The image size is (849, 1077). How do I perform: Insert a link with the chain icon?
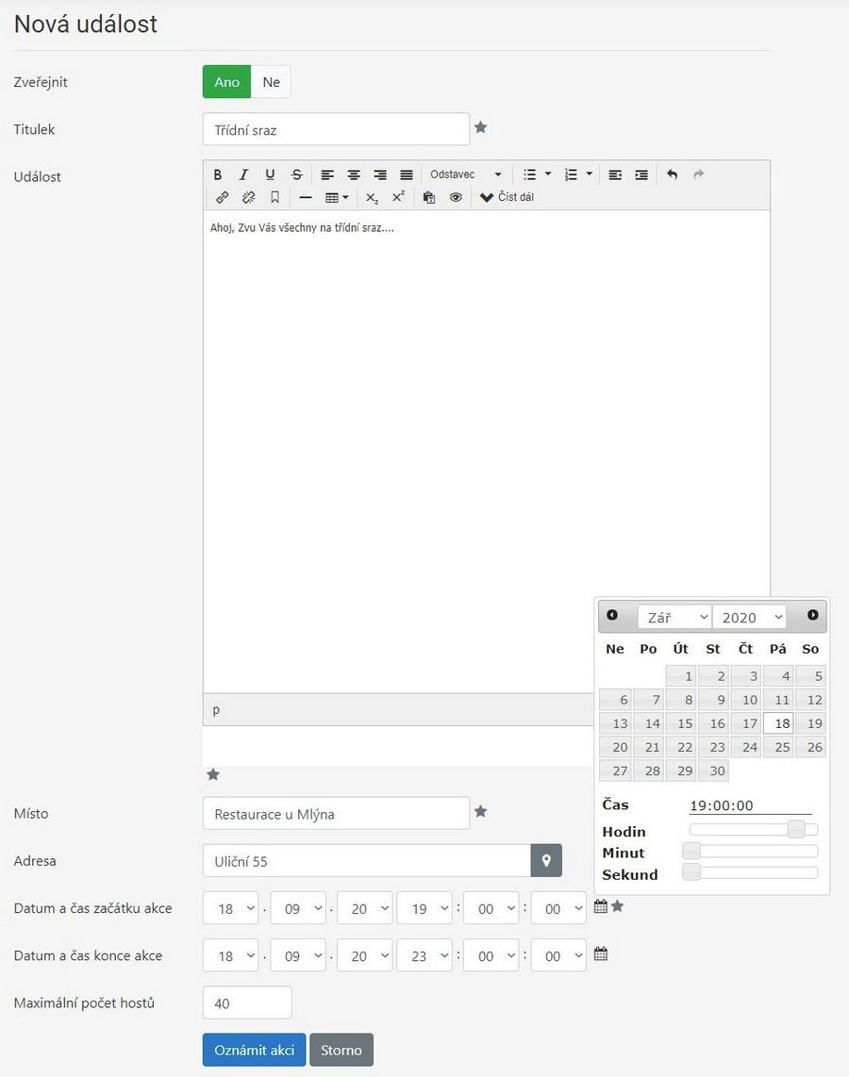click(x=222, y=197)
